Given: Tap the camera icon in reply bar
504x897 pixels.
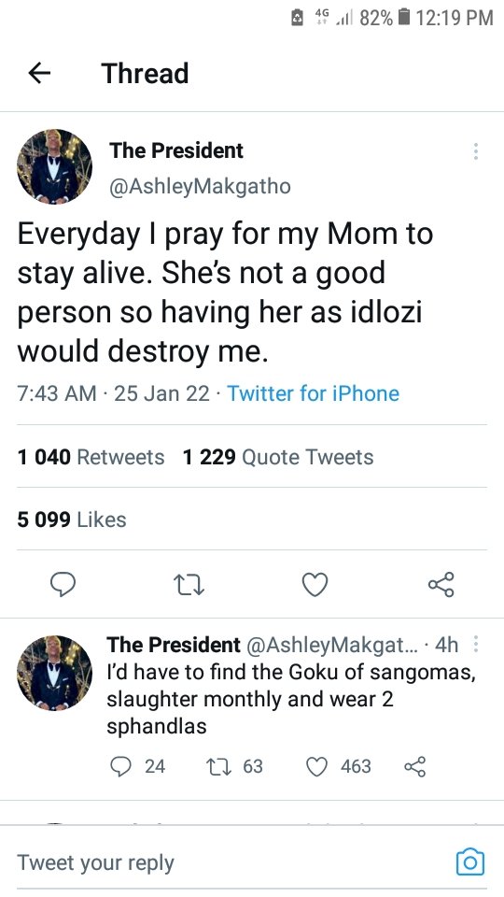Looking at the screenshot, I should click(470, 862).
